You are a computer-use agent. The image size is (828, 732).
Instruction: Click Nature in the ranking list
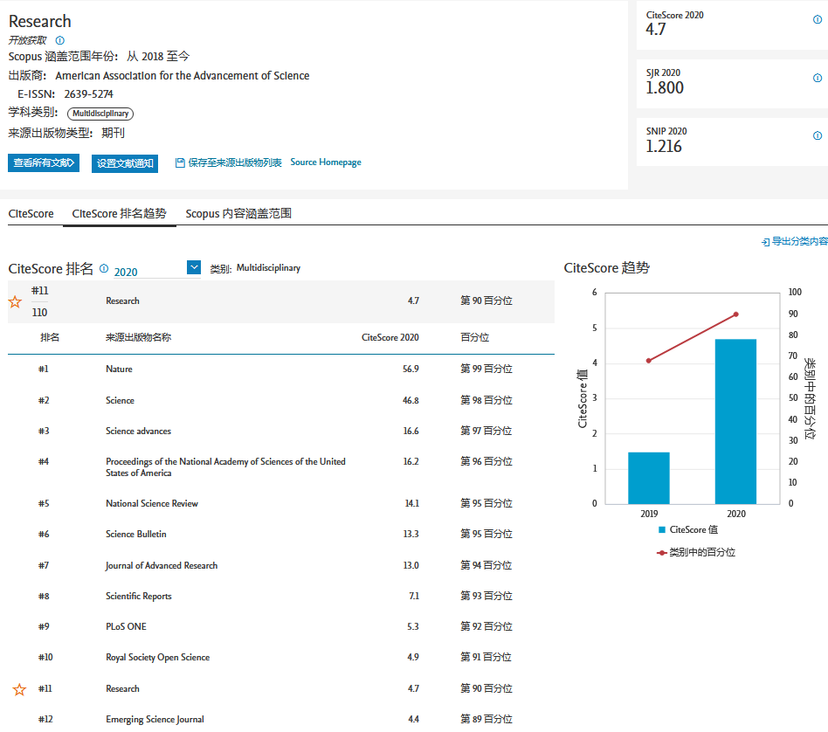click(119, 369)
